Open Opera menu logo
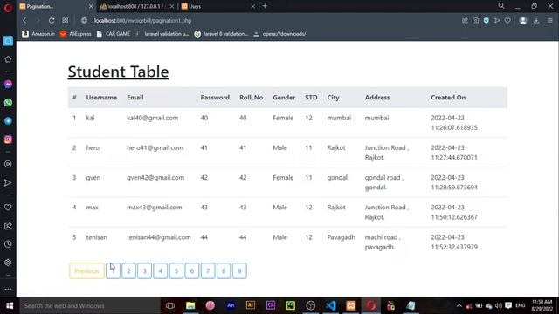 (x=8, y=8)
